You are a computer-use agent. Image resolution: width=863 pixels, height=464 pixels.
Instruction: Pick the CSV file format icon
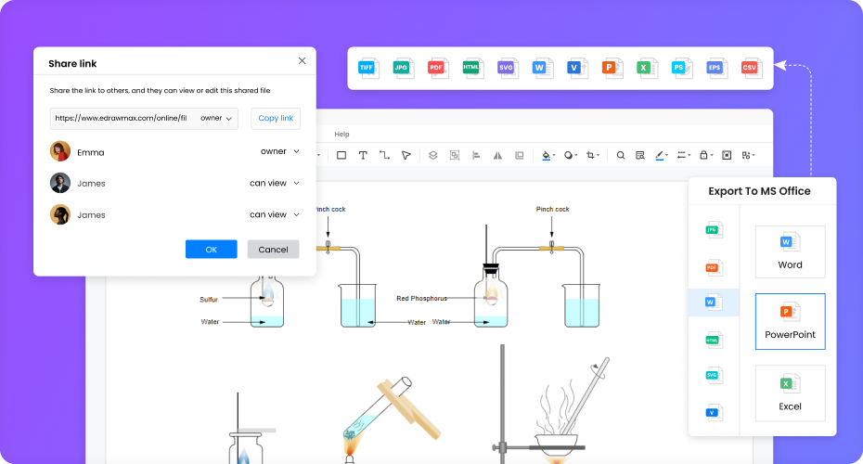[x=750, y=68]
